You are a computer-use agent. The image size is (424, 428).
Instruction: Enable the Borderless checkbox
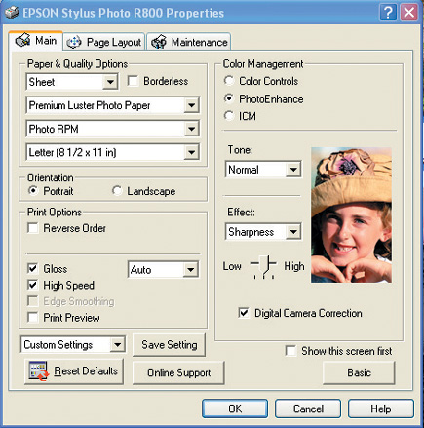[x=133, y=81]
